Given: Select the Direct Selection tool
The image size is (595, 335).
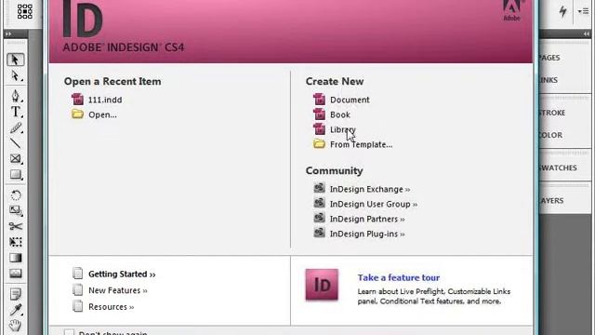Looking at the screenshot, I should (x=15, y=76).
